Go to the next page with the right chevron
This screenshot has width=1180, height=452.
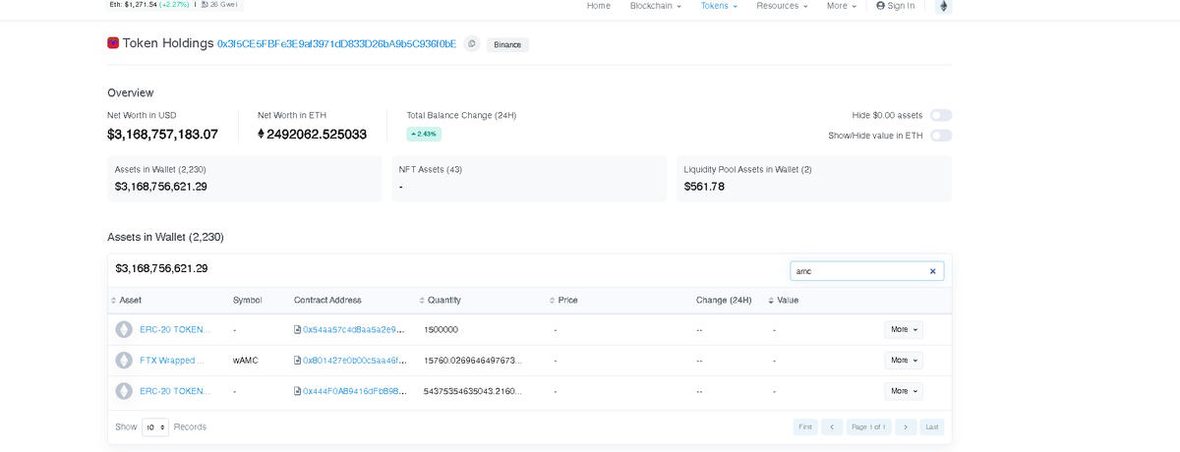pyautogui.click(x=906, y=427)
